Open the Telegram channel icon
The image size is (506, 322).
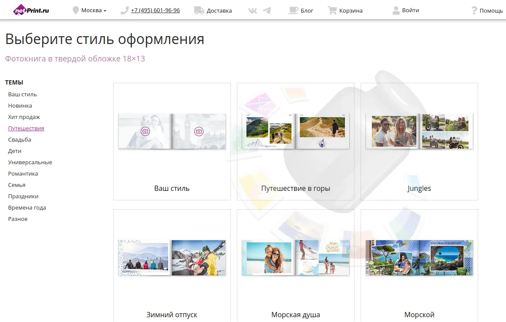tap(267, 10)
